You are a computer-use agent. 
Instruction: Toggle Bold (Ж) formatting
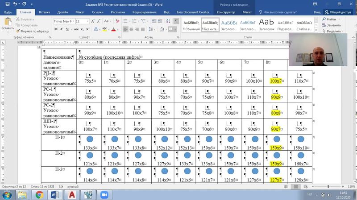click(x=56, y=29)
